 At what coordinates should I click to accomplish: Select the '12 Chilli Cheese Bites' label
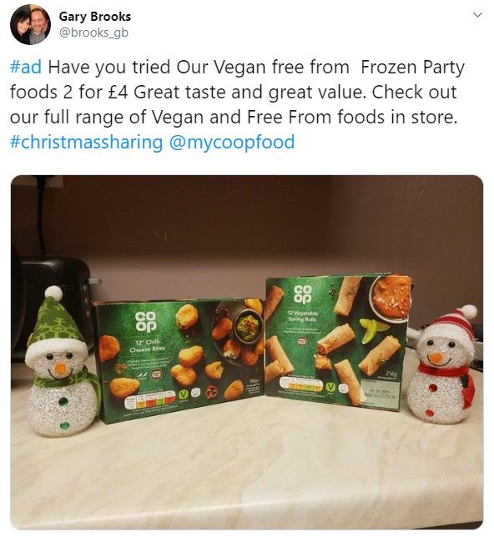coord(148,345)
